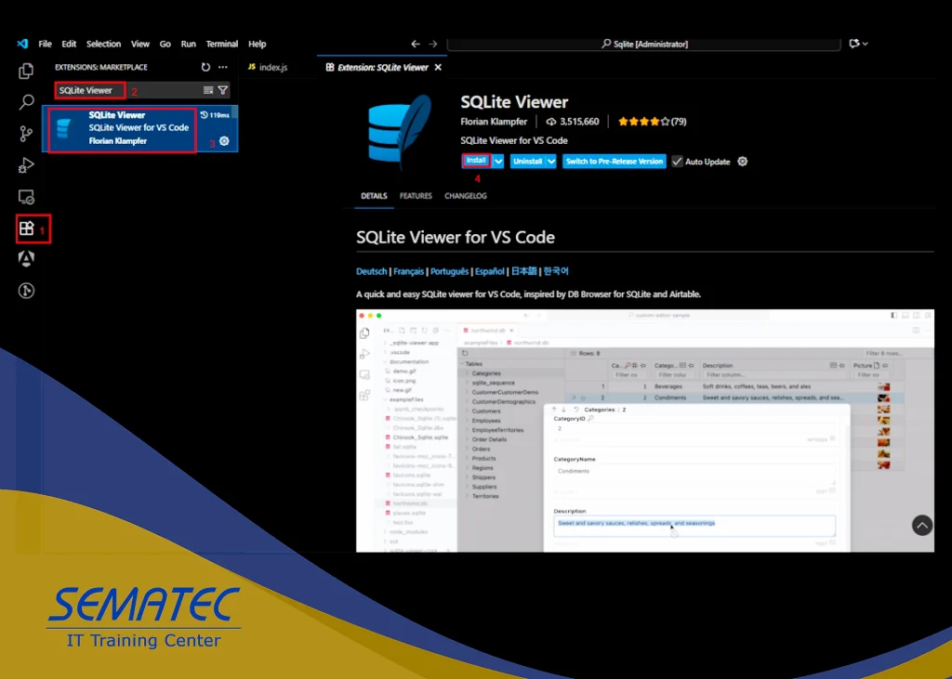Select SQLite Viewer extension in results list
This screenshot has width=952, height=679.
tap(139, 128)
